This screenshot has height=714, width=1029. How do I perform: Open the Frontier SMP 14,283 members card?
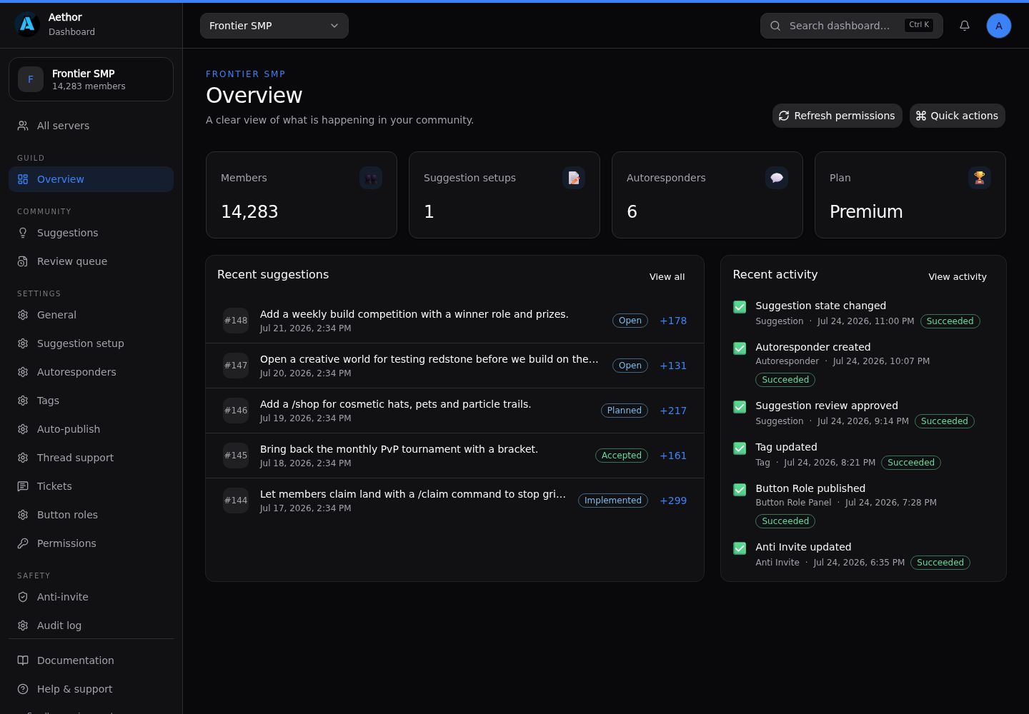tap(91, 79)
